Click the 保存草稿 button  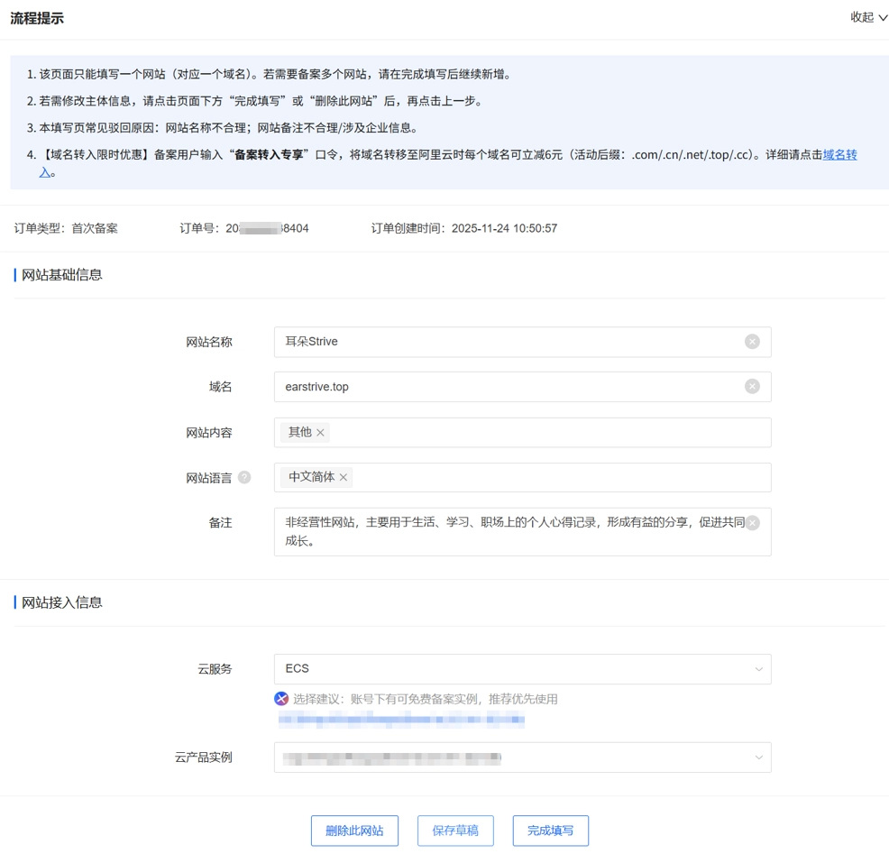tap(455, 831)
